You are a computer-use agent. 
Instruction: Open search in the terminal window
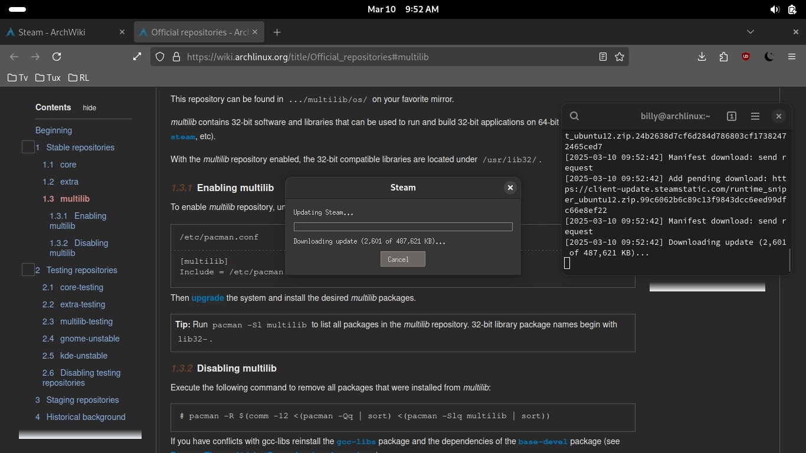(575, 116)
